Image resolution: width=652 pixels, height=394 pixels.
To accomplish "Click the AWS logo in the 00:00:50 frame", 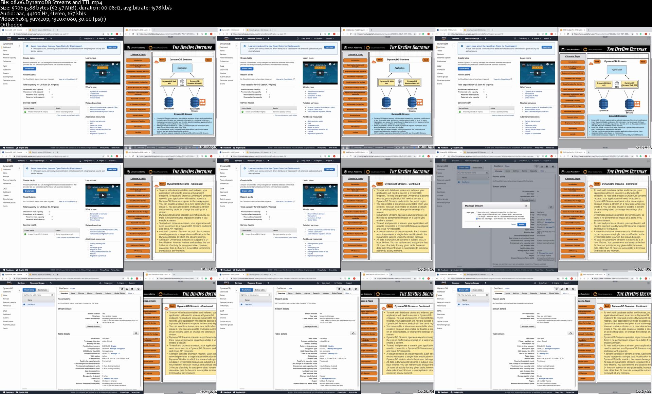I will 9,38.
